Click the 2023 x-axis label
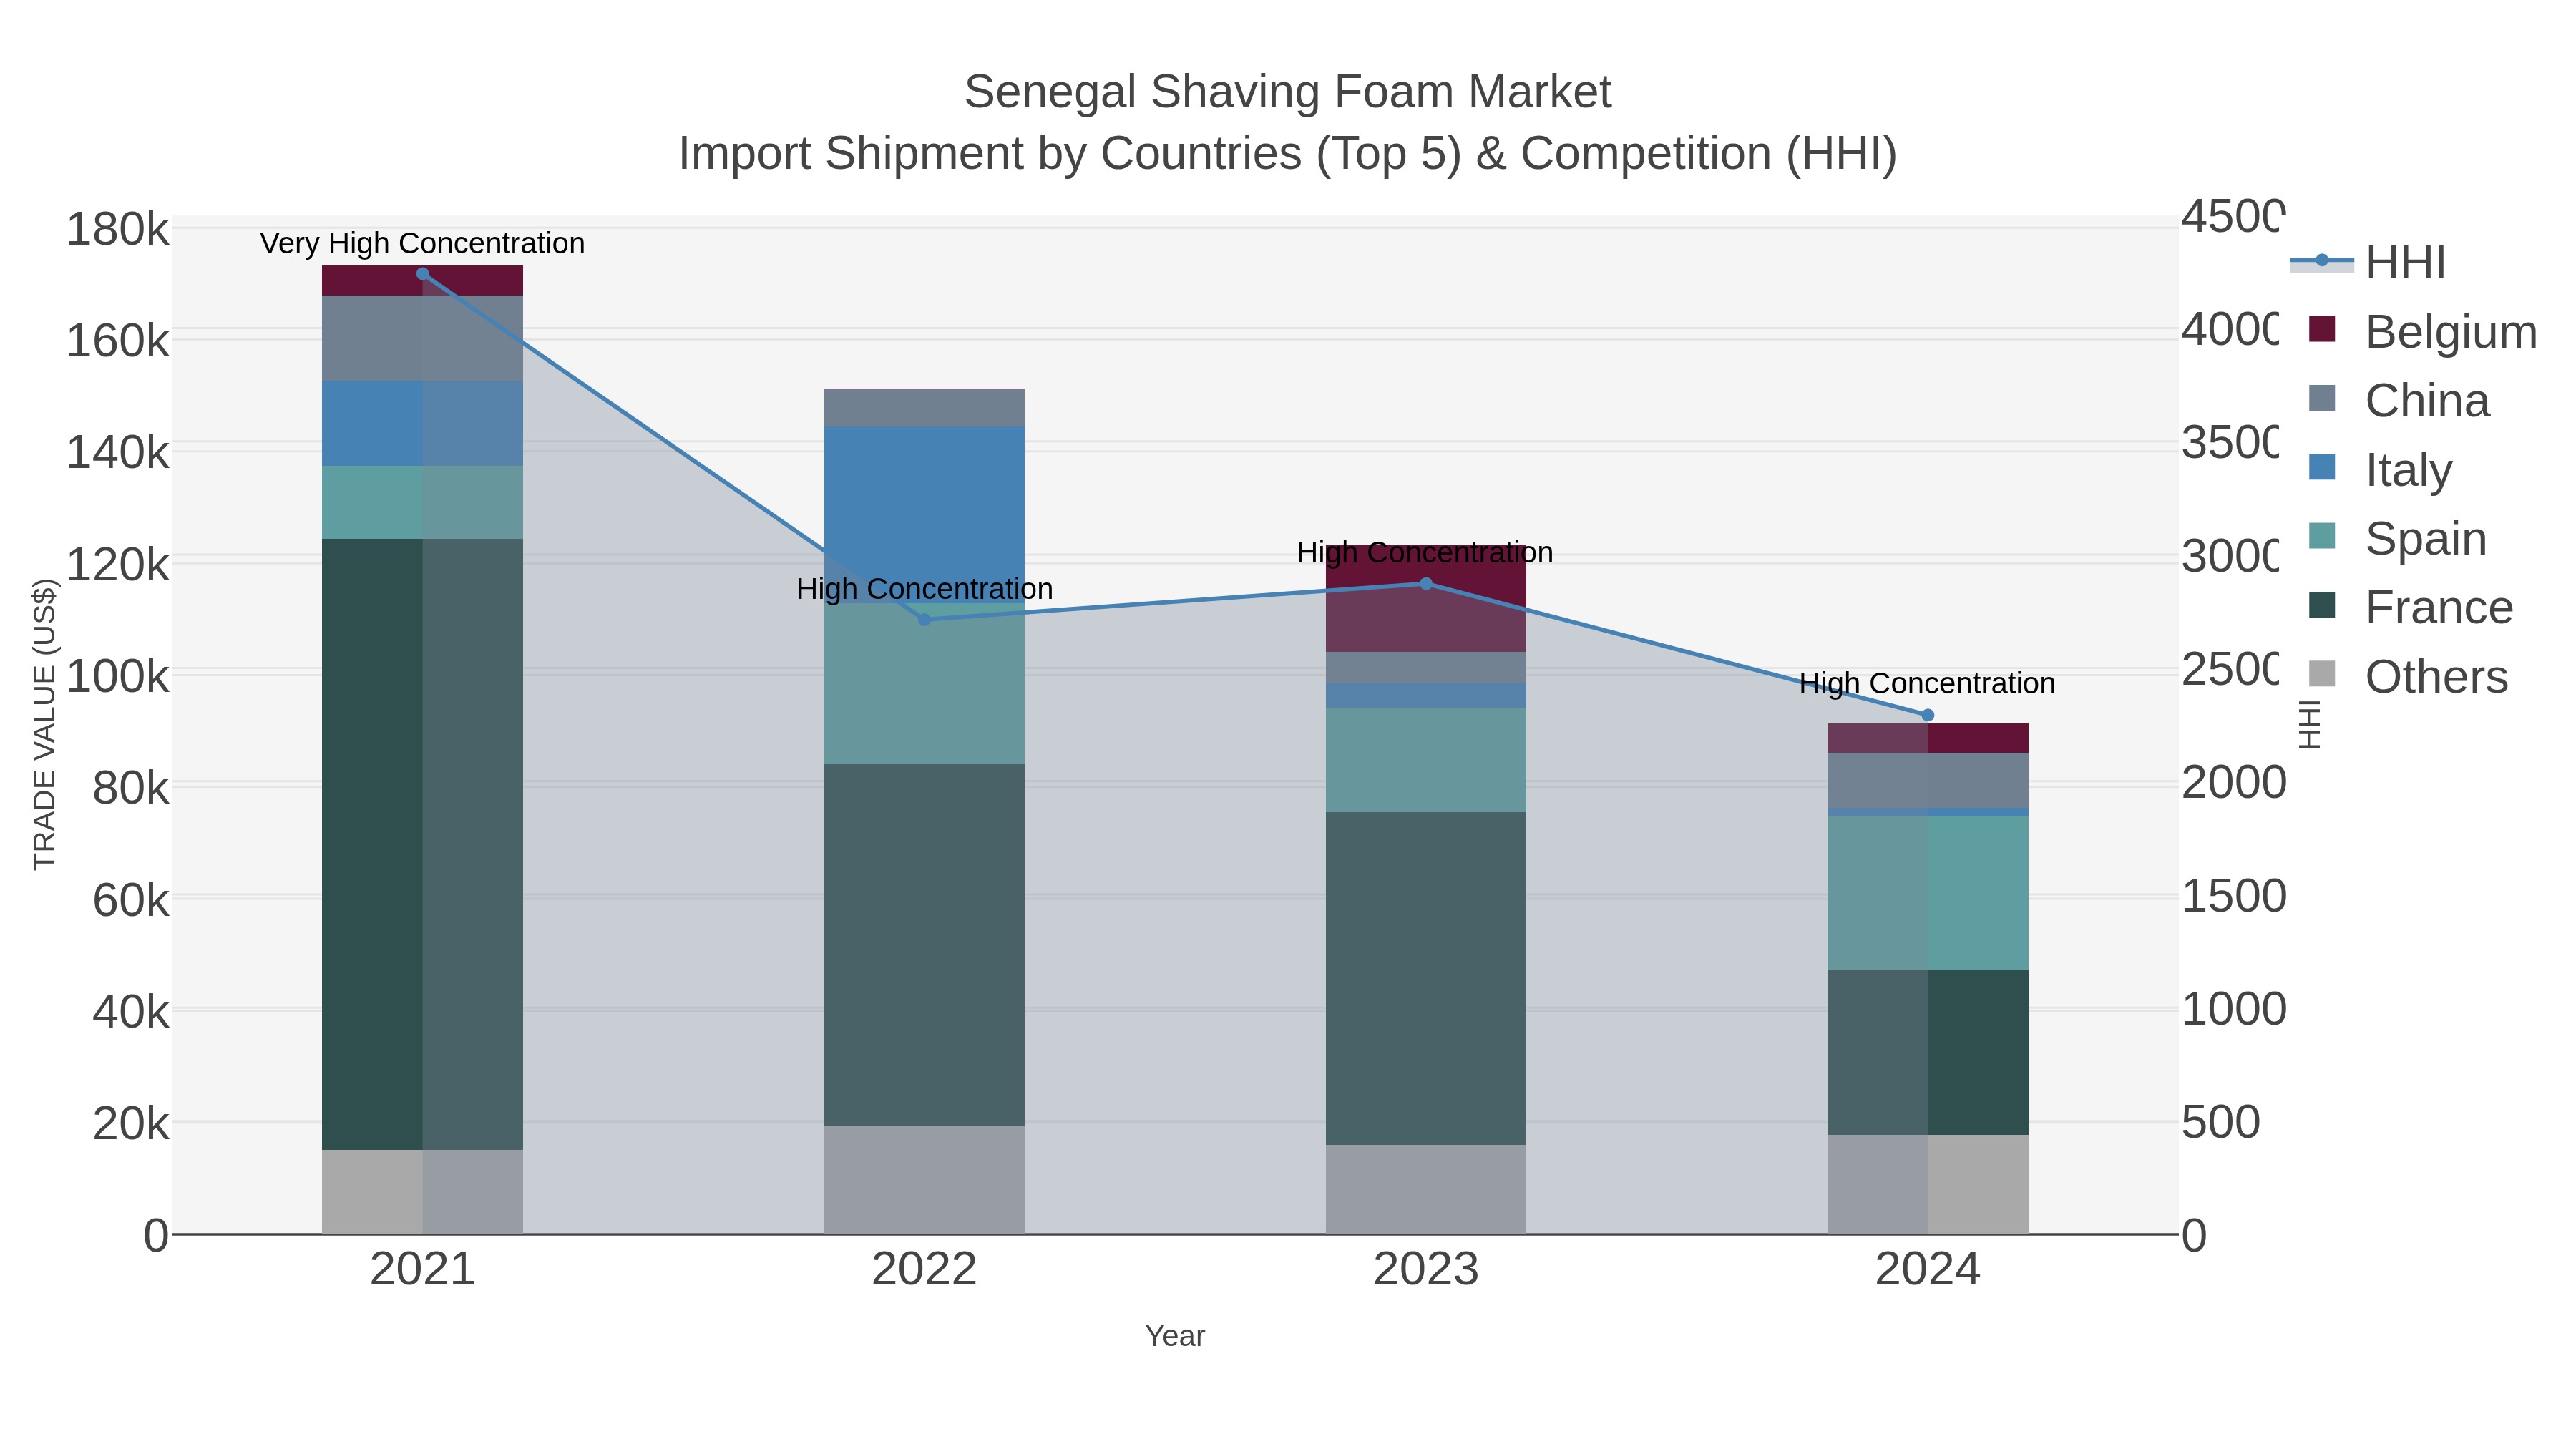The image size is (2576, 1449). click(x=1426, y=1270)
